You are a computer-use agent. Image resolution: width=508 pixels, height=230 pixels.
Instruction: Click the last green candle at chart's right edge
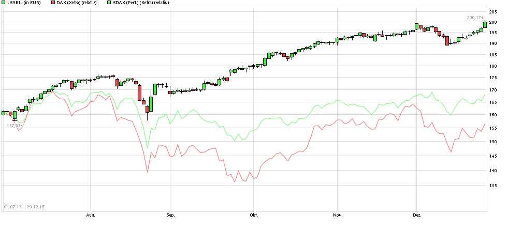coord(485,24)
